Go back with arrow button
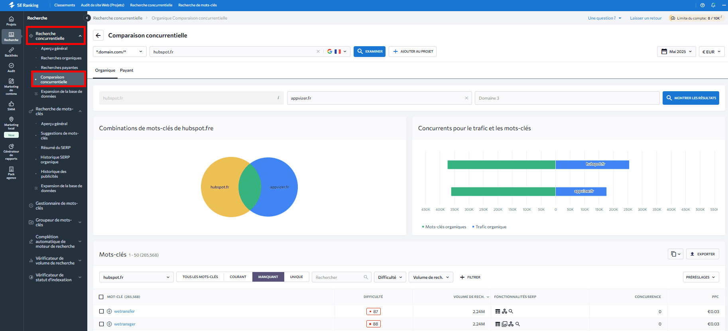 pos(98,35)
